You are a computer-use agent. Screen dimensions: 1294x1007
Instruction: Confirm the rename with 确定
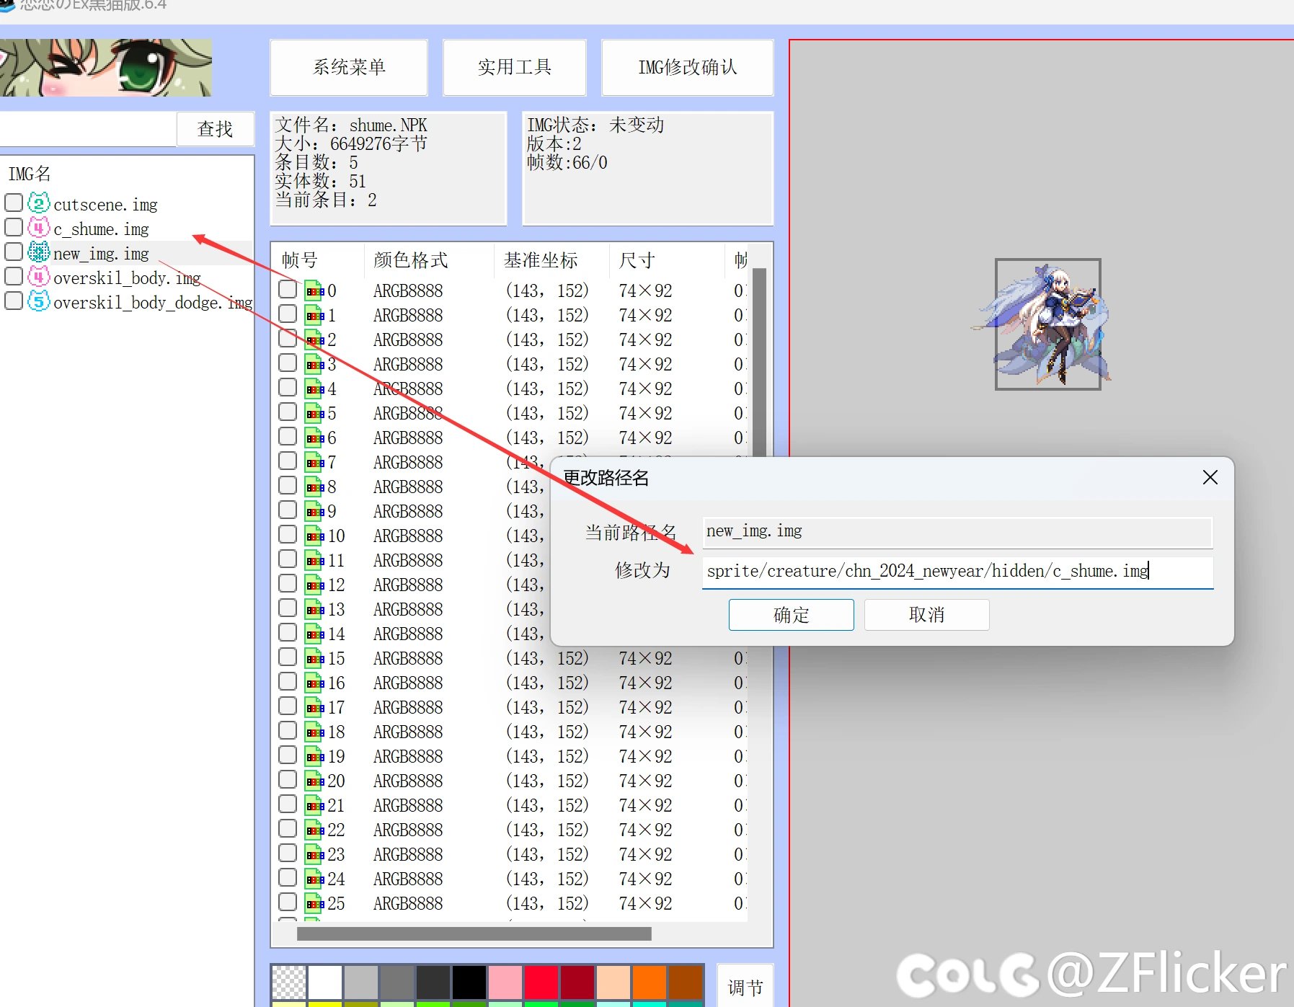pos(792,615)
